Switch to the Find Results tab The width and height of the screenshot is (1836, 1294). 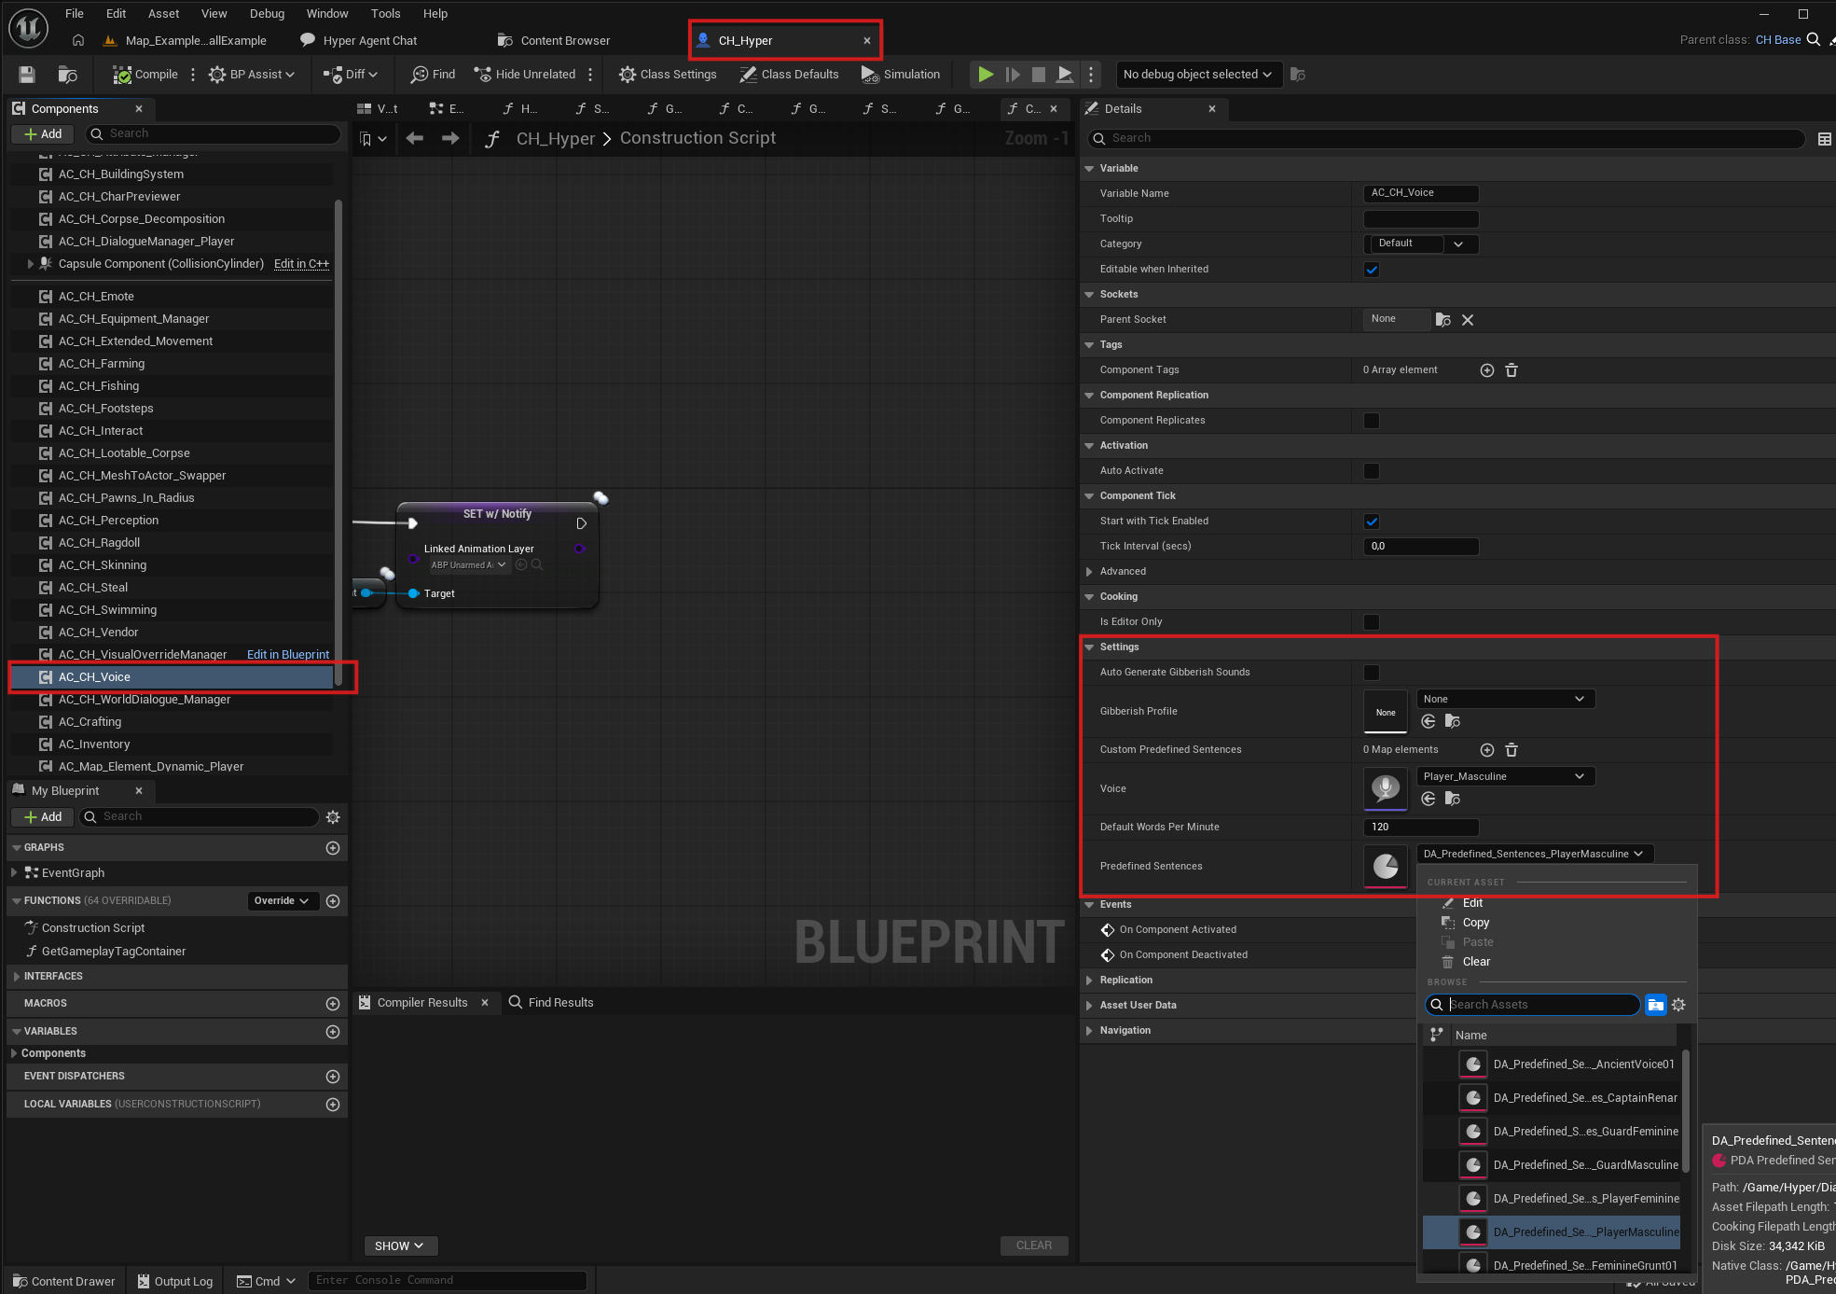(x=551, y=1003)
